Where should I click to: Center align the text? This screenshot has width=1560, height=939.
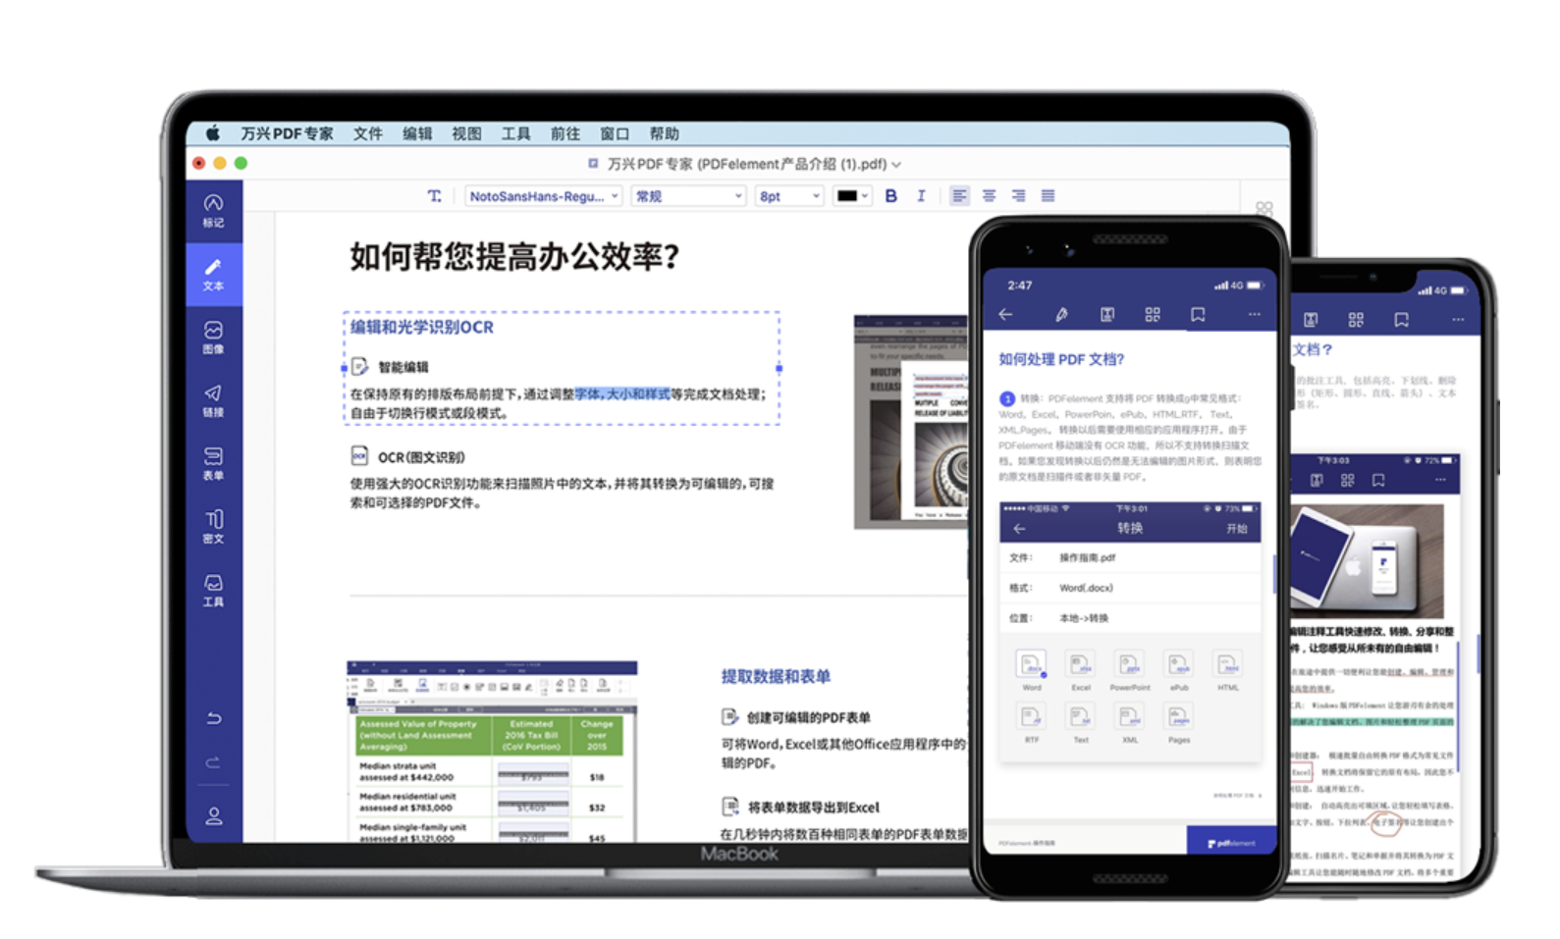point(989,196)
